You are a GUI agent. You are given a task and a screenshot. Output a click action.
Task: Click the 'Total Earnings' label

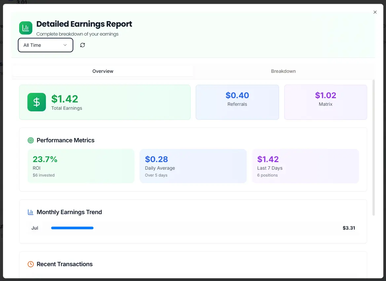click(67, 108)
